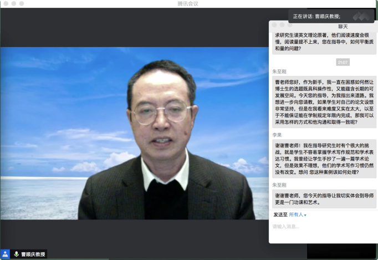Click the blue user avatar icon at bottom left
The width and height of the screenshot is (378, 260).
[x=6, y=254]
